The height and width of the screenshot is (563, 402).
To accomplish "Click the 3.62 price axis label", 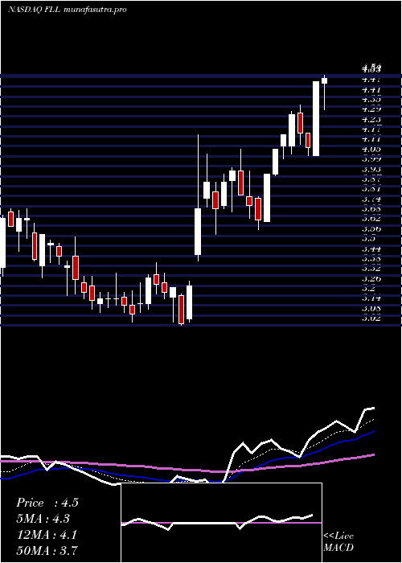I will click(x=371, y=218).
